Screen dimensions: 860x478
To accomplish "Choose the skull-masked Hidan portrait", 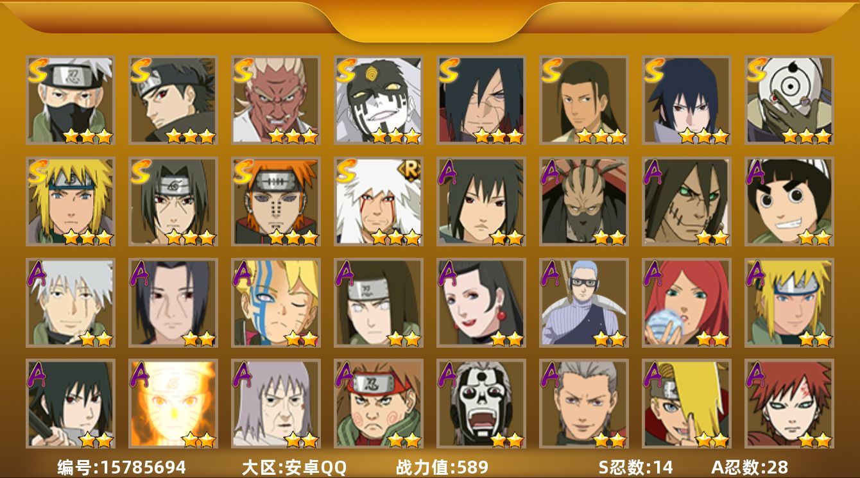I will point(481,404).
